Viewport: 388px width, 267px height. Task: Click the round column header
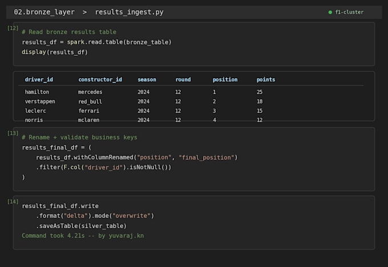point(183,79)
